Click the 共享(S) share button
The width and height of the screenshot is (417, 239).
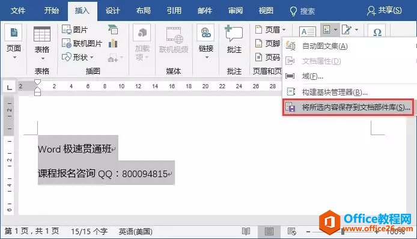click(x=385, y=11)
